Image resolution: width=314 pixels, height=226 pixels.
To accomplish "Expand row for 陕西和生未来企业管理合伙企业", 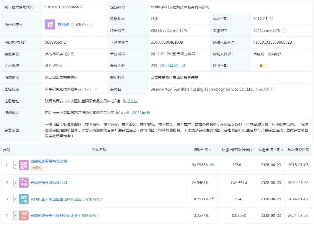I will point(15,199).
